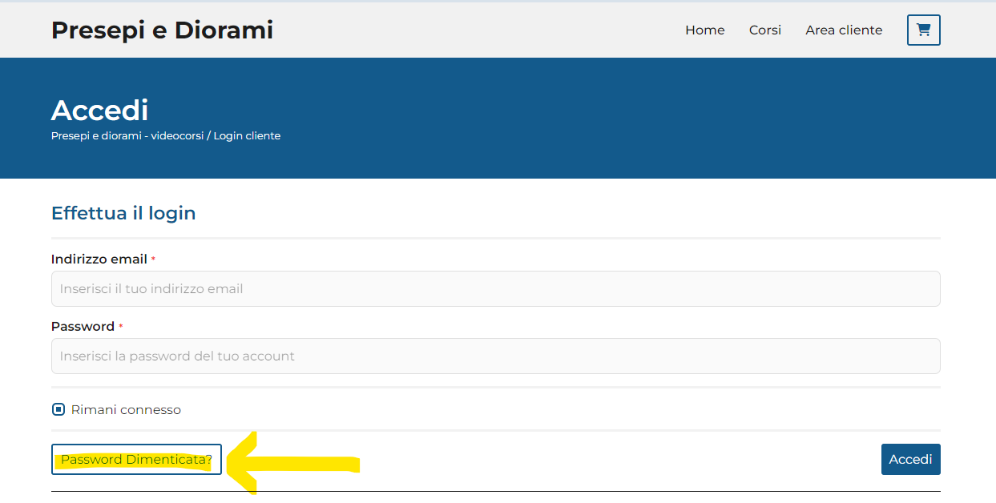Focus the Indirizzo email input field
Screen dimensions: 996x503
[495, 288]
